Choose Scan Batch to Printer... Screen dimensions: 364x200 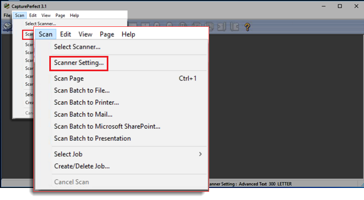click(86, 102)
